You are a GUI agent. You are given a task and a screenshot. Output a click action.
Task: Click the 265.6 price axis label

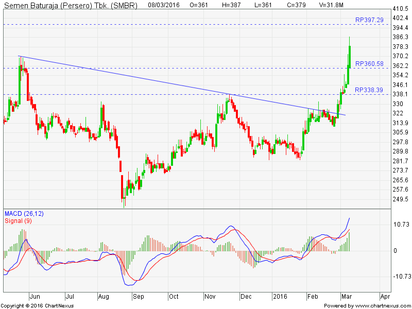(x=401, y=180)
